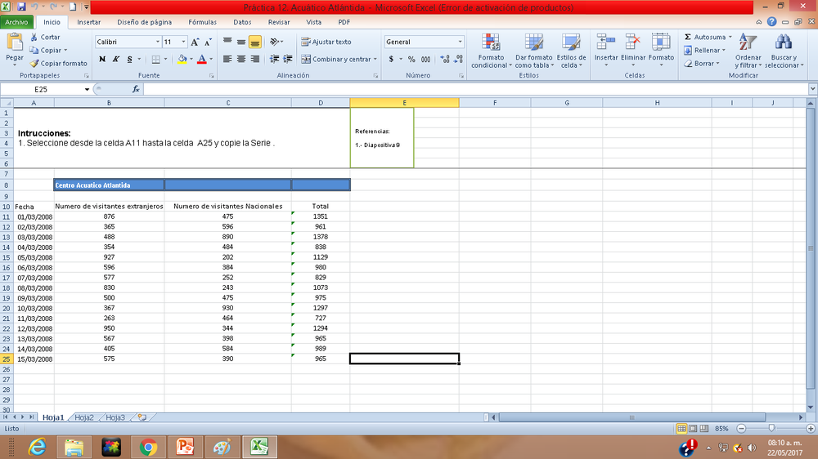Toggle italic formatting (K)
The image size is (818, 459).
click(116, 59)
